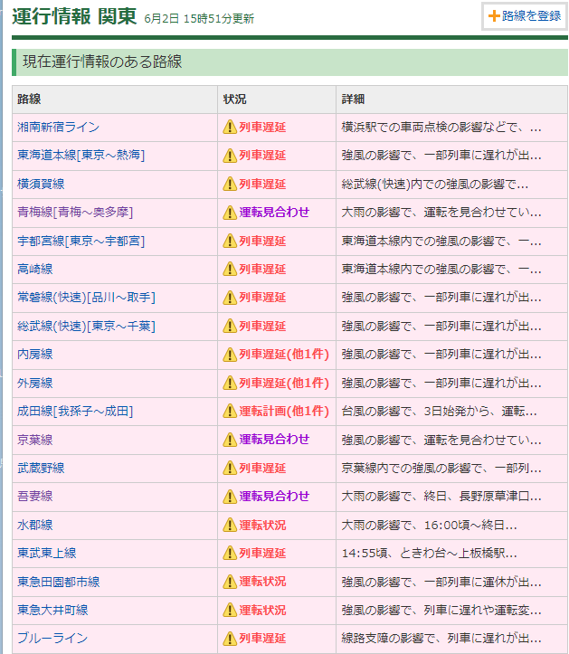The image size is (569, 654).
Task: Open the 内房線 route link
Action: (x=35, y=354)
